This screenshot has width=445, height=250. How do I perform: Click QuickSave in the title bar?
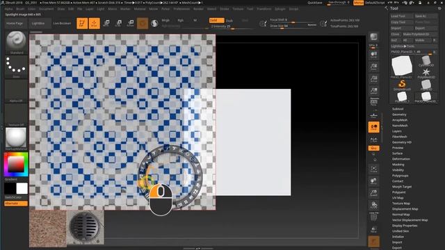[315, 3]
